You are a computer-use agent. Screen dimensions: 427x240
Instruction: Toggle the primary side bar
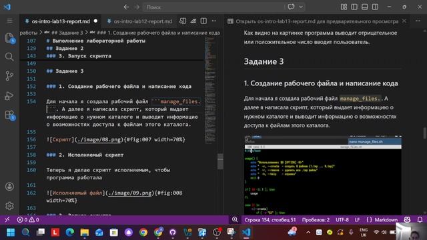pyautogui.click(x=354, y=7)
